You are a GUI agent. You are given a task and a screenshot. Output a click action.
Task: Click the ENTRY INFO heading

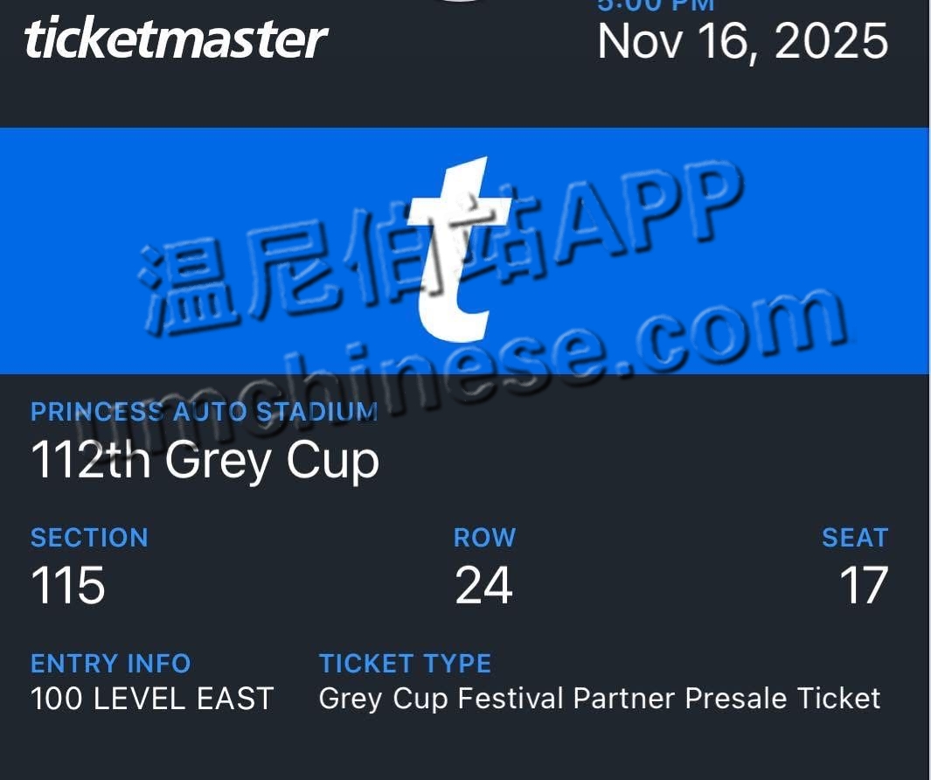point(110,663)
